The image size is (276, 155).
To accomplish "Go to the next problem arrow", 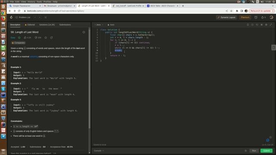I will [x=40, y=17].
